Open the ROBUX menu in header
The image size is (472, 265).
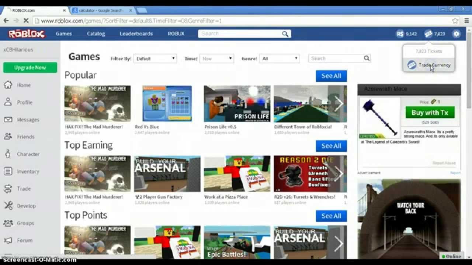point(176,34)
